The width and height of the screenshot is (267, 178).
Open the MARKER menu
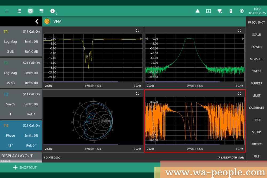256,83
